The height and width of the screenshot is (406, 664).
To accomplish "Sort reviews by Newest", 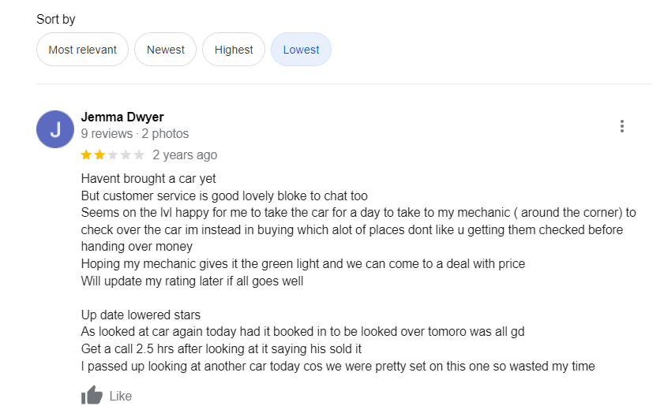I will (166, 50).
